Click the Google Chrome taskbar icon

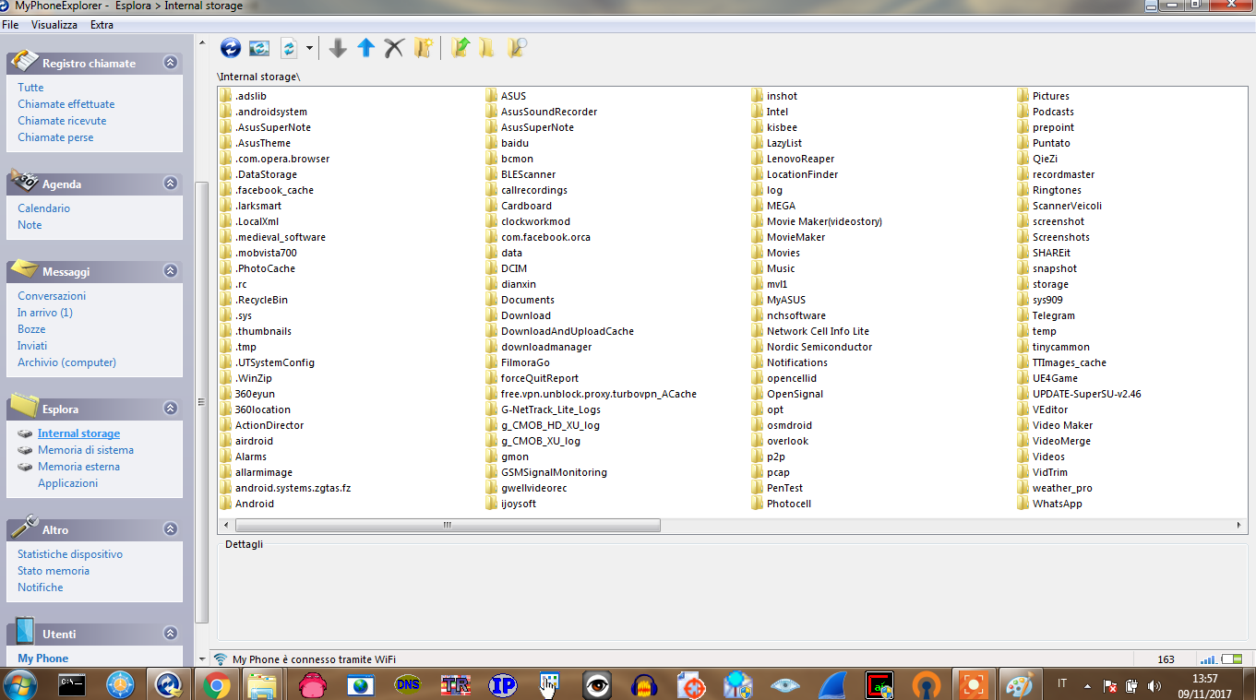[x=217, y=685]
